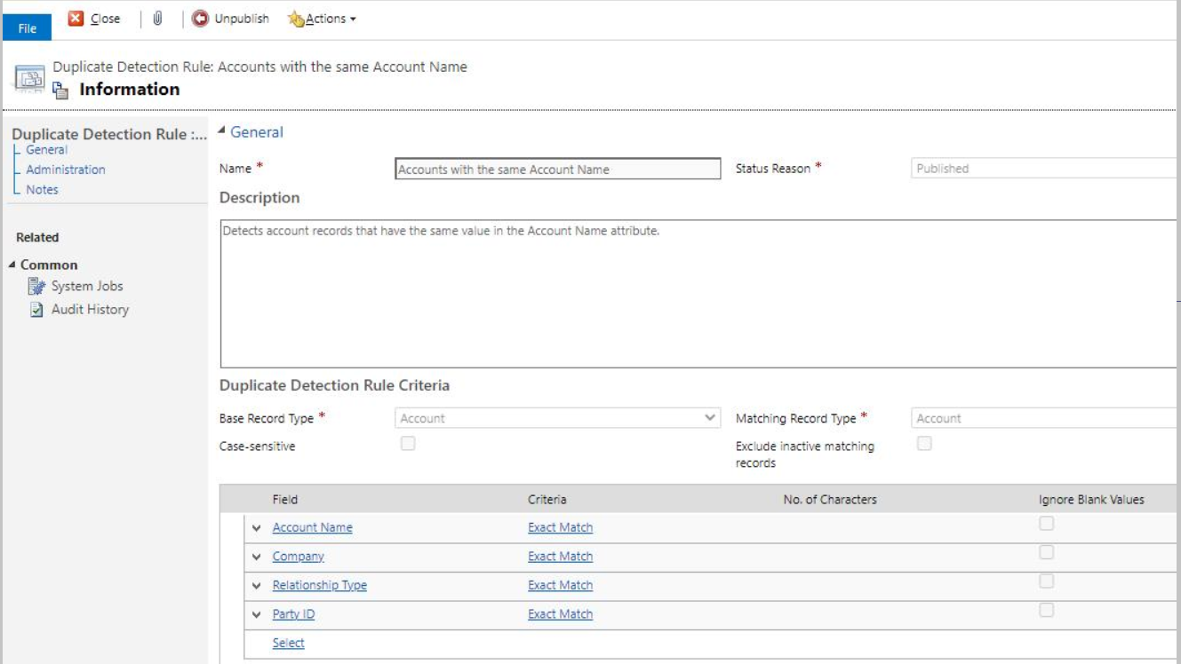This screenshot has height=664, width=1181.
Task: Click the Ignore Blank Values column header
Action: pos(1091,500)
